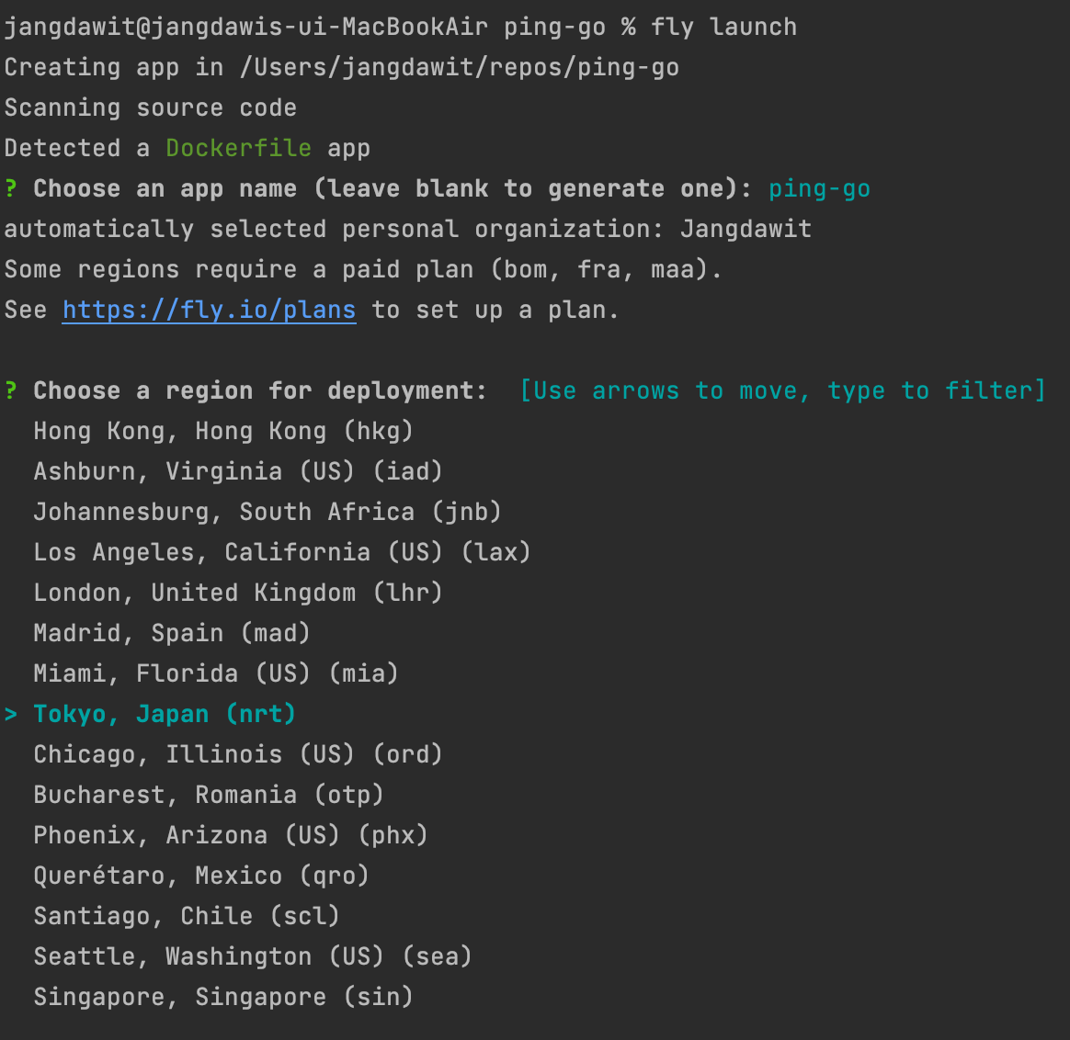The width and height of the screenshot is (1070, 1040).
Task: Select Seattle, Washington (sea) region
Action: coord(253,956)
